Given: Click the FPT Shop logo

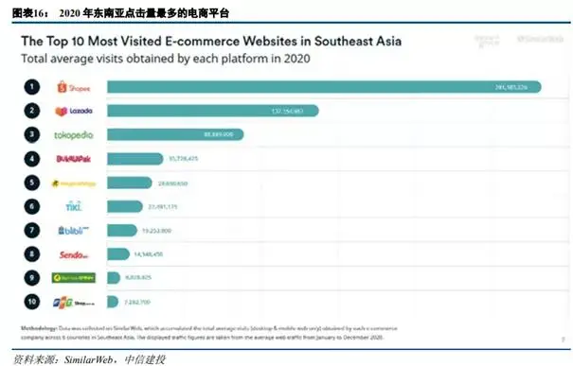Looking at the screenshot, I should 74,303.
